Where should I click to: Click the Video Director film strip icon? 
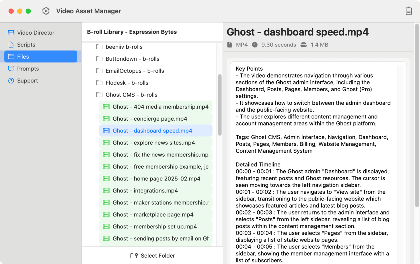(x=11, y=33)
